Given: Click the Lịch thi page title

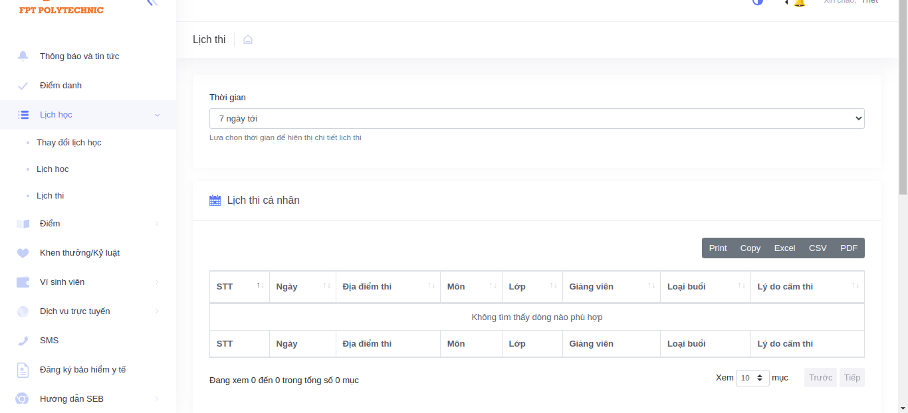Looking at the screenshot, I should pos(209,40).
